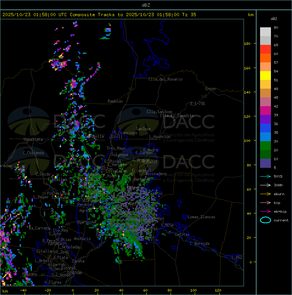Click the 'Encon' map label
Screen dimensions: 292x295
(211, 89)
